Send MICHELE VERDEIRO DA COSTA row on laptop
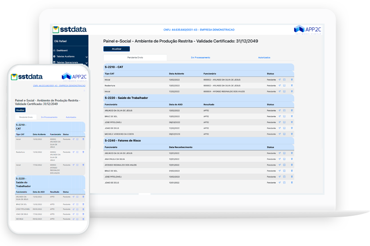This screenshot has height=246, width=370. [280, 134]
